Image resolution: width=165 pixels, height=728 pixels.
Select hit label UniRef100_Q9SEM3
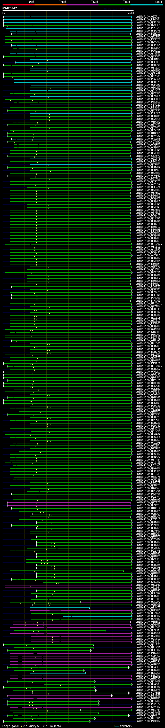[x=148, y=630]
